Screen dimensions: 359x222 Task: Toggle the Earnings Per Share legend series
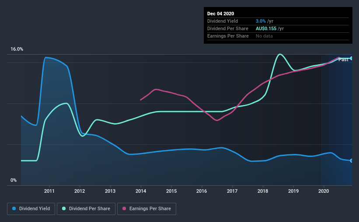[x=146, y=209]
